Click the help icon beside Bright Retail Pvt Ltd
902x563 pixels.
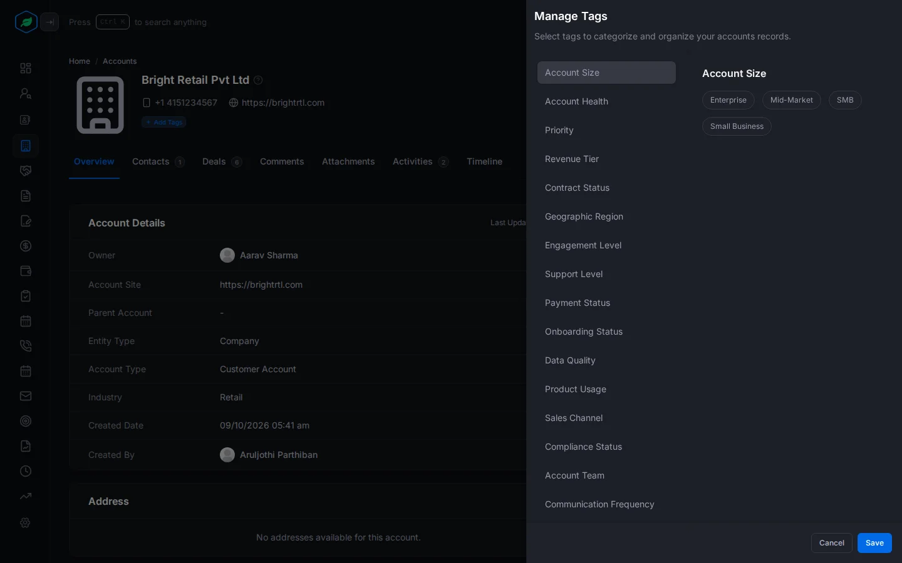(258, 80)
